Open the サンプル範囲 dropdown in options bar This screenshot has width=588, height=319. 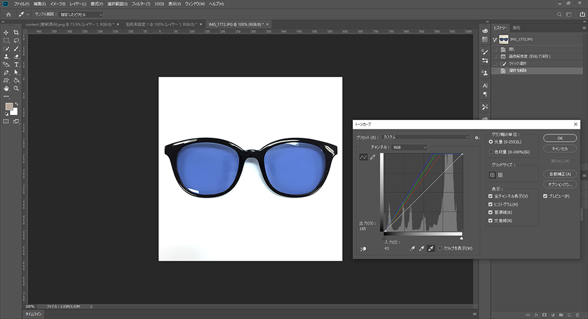pyautogui.click(x=81, y=14)
